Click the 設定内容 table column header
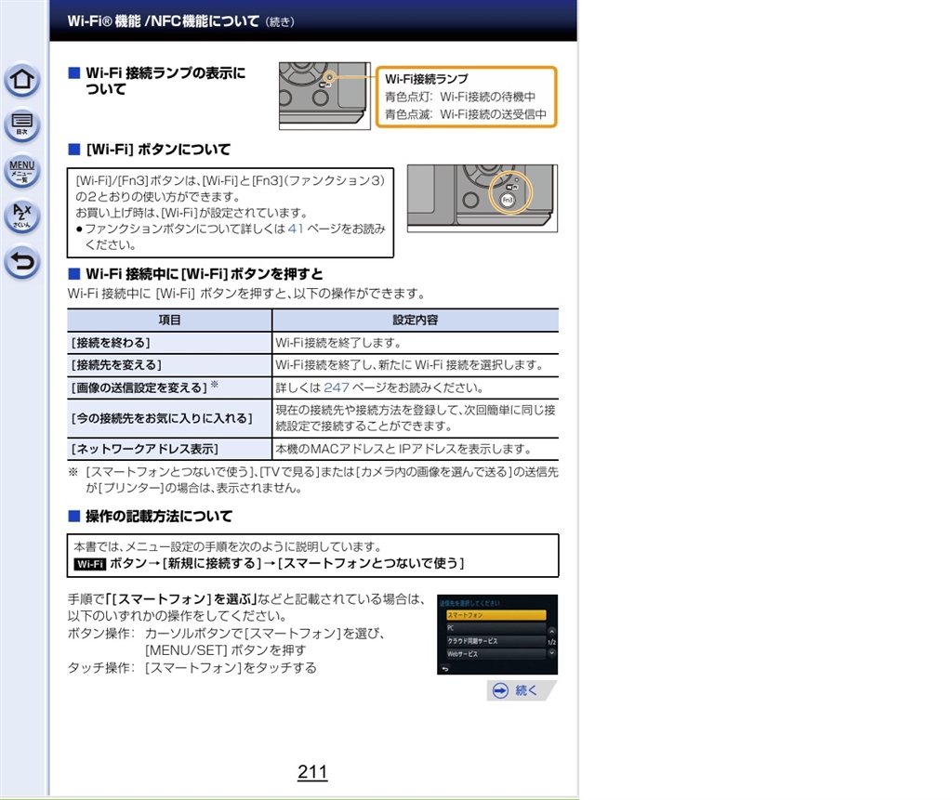This screenshot has width=952, height=800. pyautogui.click(x=416, y=320)
